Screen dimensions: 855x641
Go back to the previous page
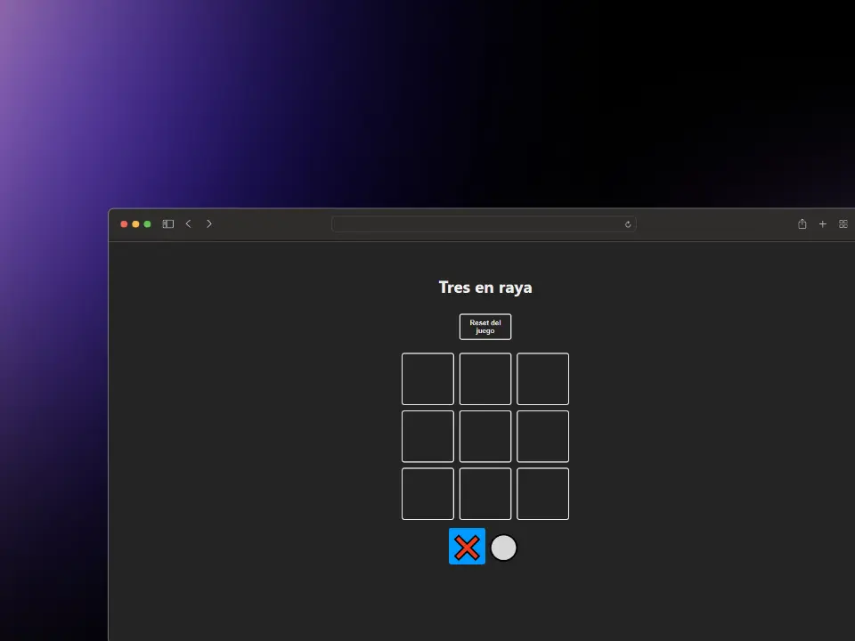[188, 224]
